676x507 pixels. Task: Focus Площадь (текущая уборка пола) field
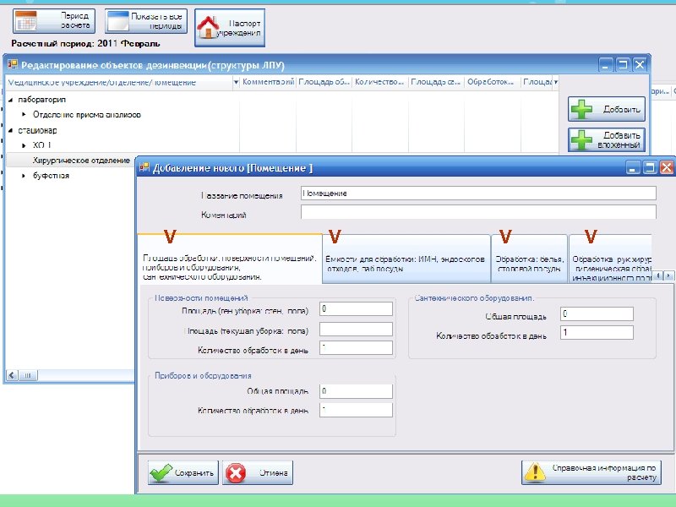coord(356,329)
